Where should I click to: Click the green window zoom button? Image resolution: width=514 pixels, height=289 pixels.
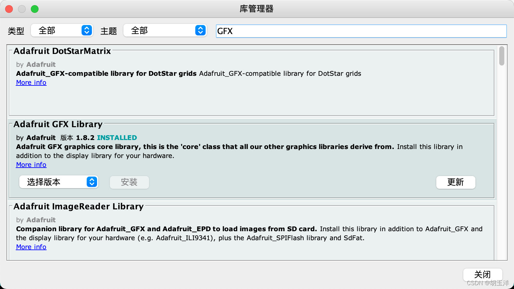click(x=35, y=9)
